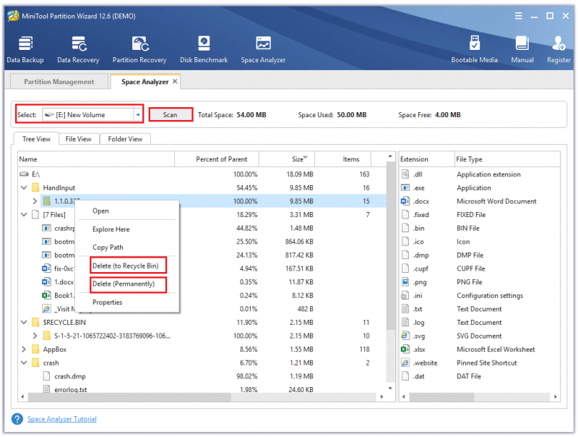
Task: Click the Scan button
Action: pyautogui.click(x=171, y=115)
